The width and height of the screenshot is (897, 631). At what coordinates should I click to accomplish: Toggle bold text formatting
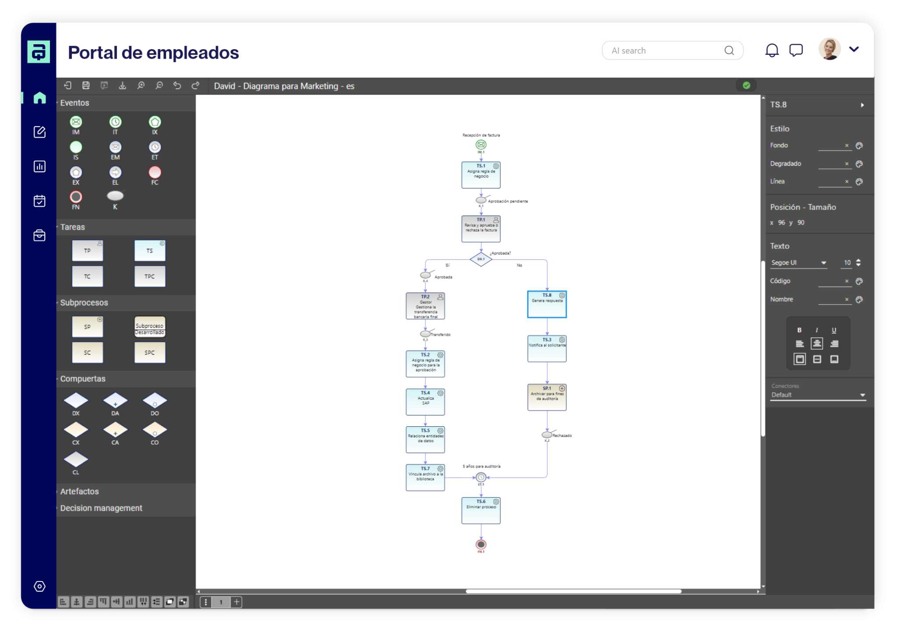(x=800, y=330)
